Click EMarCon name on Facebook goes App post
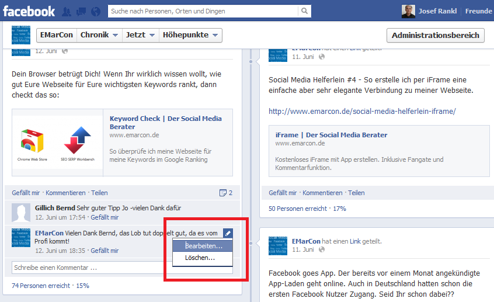 pos(306,241)
